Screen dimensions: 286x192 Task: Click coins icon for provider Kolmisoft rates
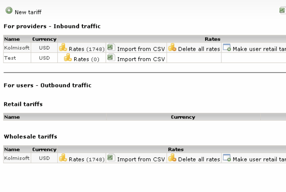[x=63, y=48]
